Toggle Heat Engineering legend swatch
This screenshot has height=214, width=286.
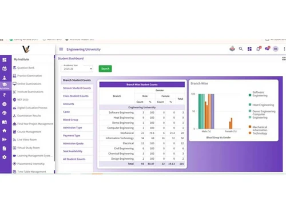250,104
